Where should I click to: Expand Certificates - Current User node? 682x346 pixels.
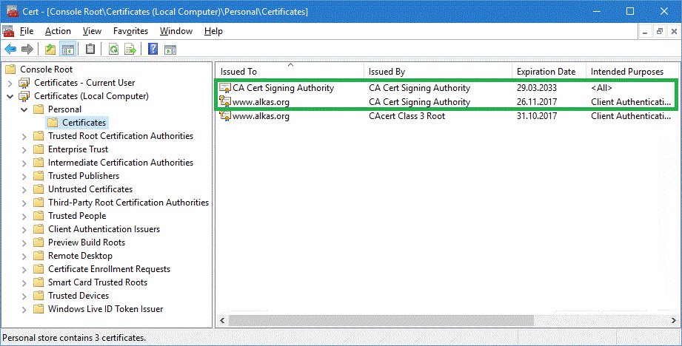tap(10, 83)
